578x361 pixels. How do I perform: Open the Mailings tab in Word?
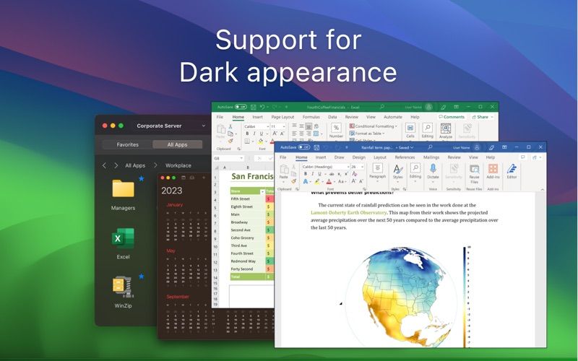click(x=431, y=157)
